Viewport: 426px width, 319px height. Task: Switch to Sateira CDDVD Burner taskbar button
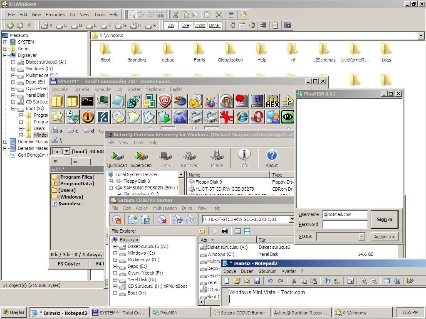(x=242, y=313)
